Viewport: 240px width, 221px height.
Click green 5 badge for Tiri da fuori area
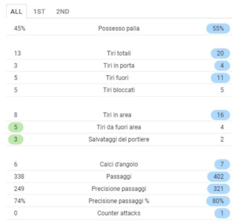[16, 127]
